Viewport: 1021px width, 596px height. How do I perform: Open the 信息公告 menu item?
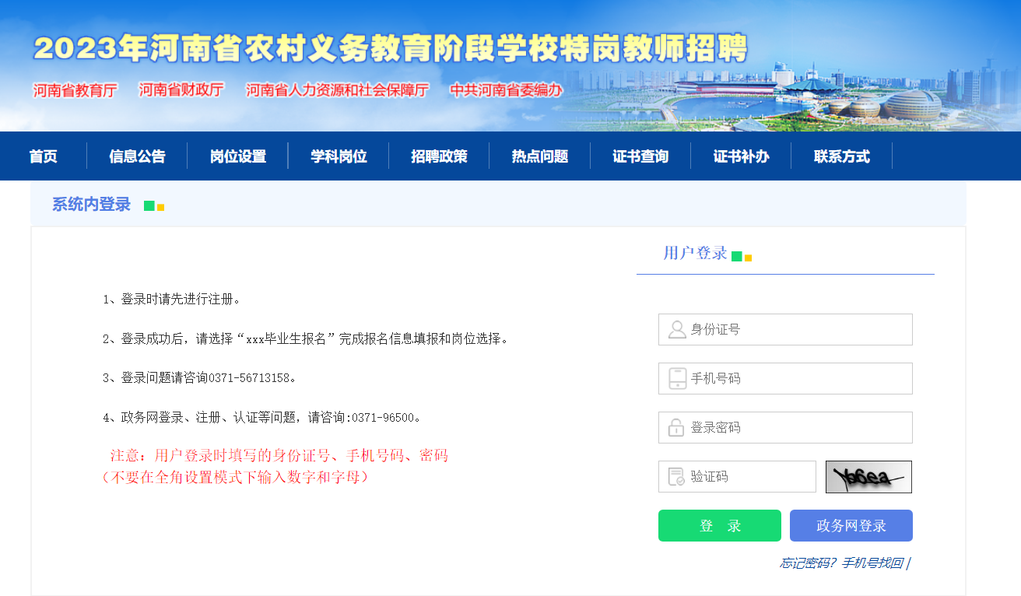137,156
